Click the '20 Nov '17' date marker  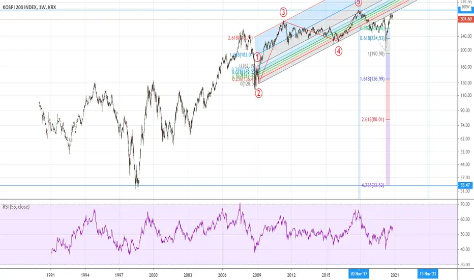click(359, 274)
